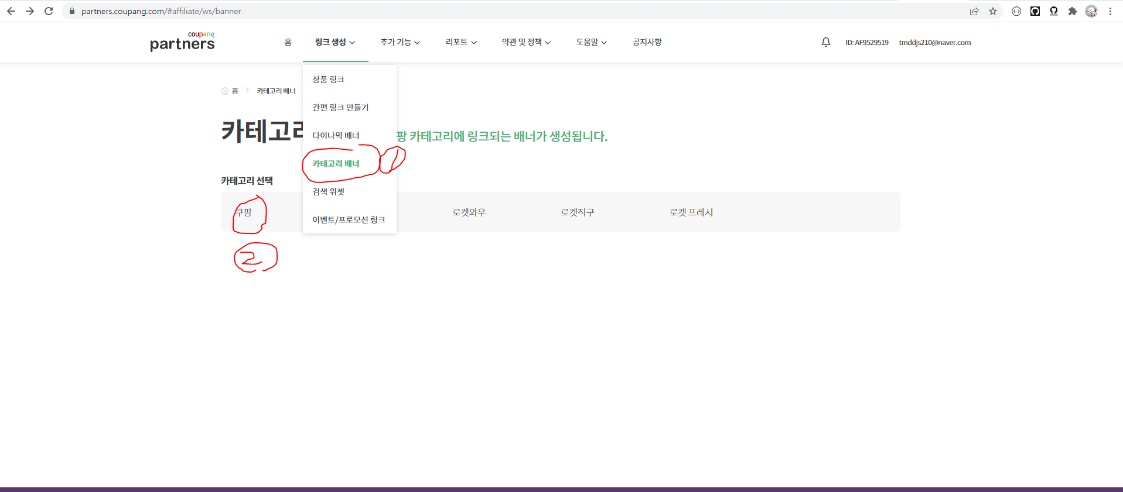Go back to the previous page

(11, 11)
